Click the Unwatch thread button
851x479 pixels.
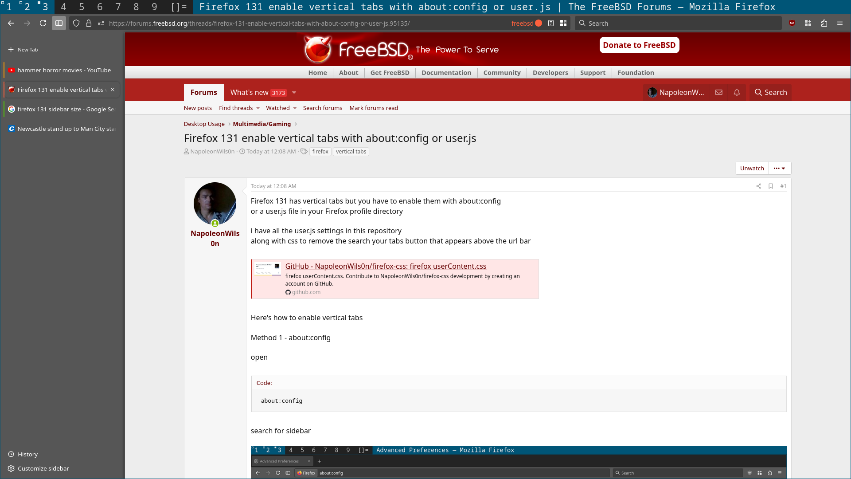752,168
